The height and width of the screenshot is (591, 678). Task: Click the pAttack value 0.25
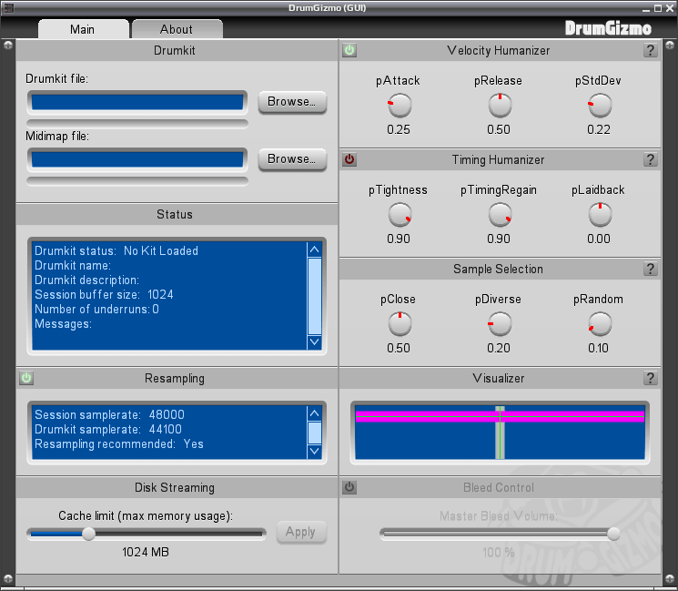point(399,130)
